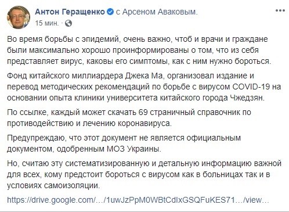
Task: Click the blue verified badge icon
Action: [110, 12]
